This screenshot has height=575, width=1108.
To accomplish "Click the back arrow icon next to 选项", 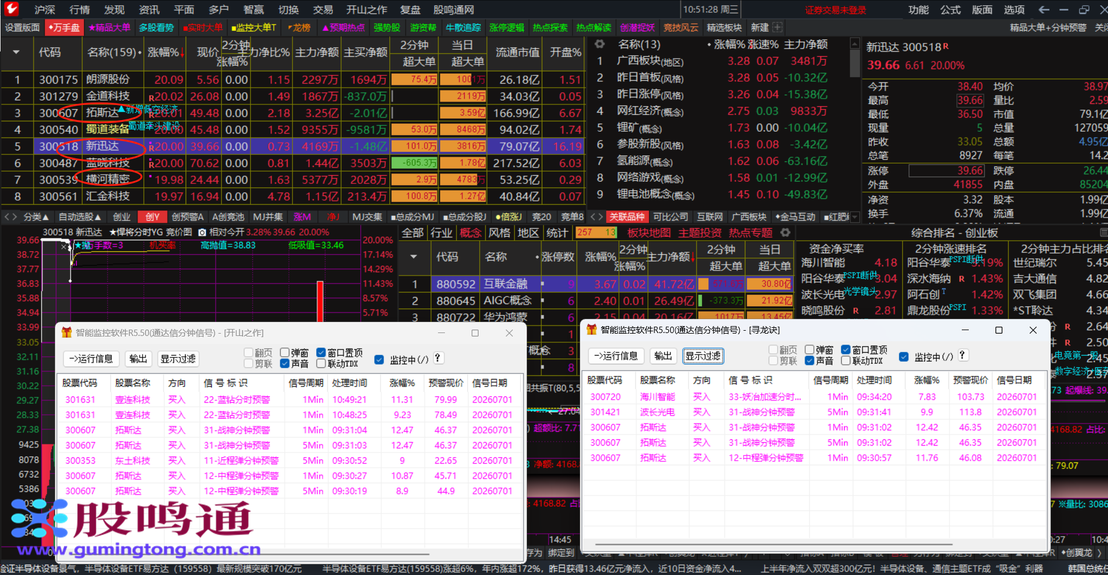I will pos(1044,9).
